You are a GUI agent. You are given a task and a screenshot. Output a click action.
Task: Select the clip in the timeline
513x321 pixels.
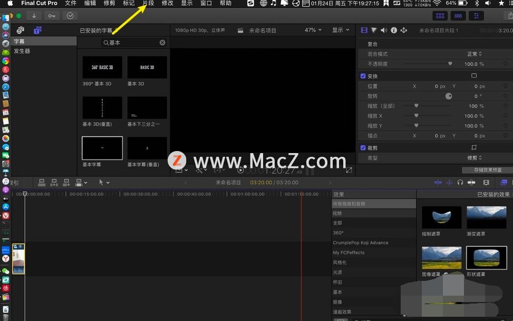18,259
